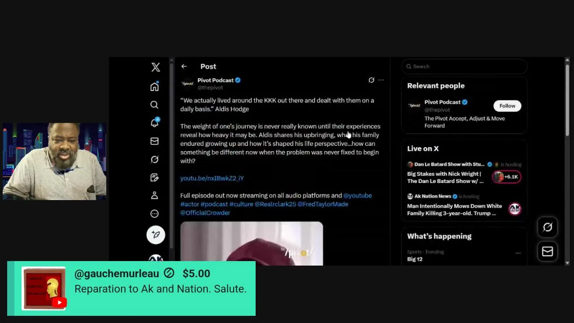Screen dimensions: 574x323
Task: Click the scrollbar up arrow
Action: click(x=567, y=60)
